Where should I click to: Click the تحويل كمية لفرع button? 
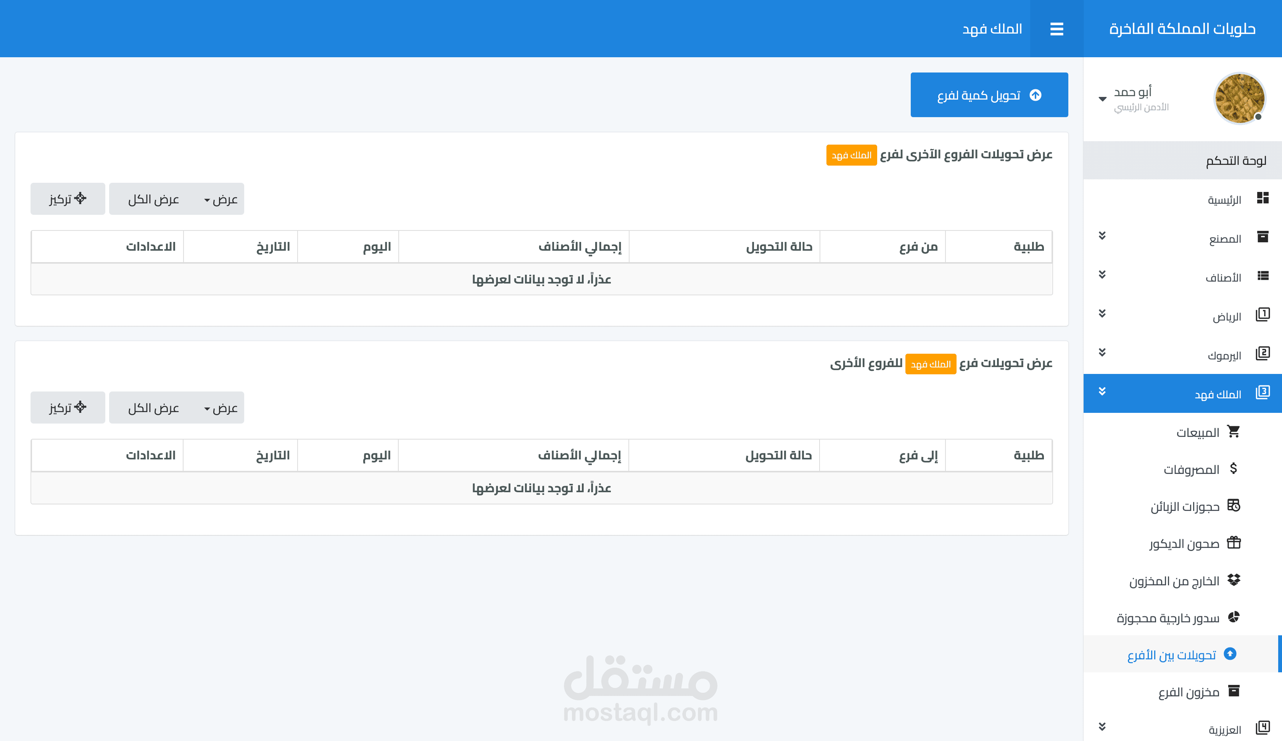coord(989,95)
